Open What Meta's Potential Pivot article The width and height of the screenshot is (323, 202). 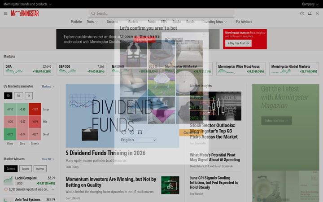pyautogui.click(x=215, y=157)
